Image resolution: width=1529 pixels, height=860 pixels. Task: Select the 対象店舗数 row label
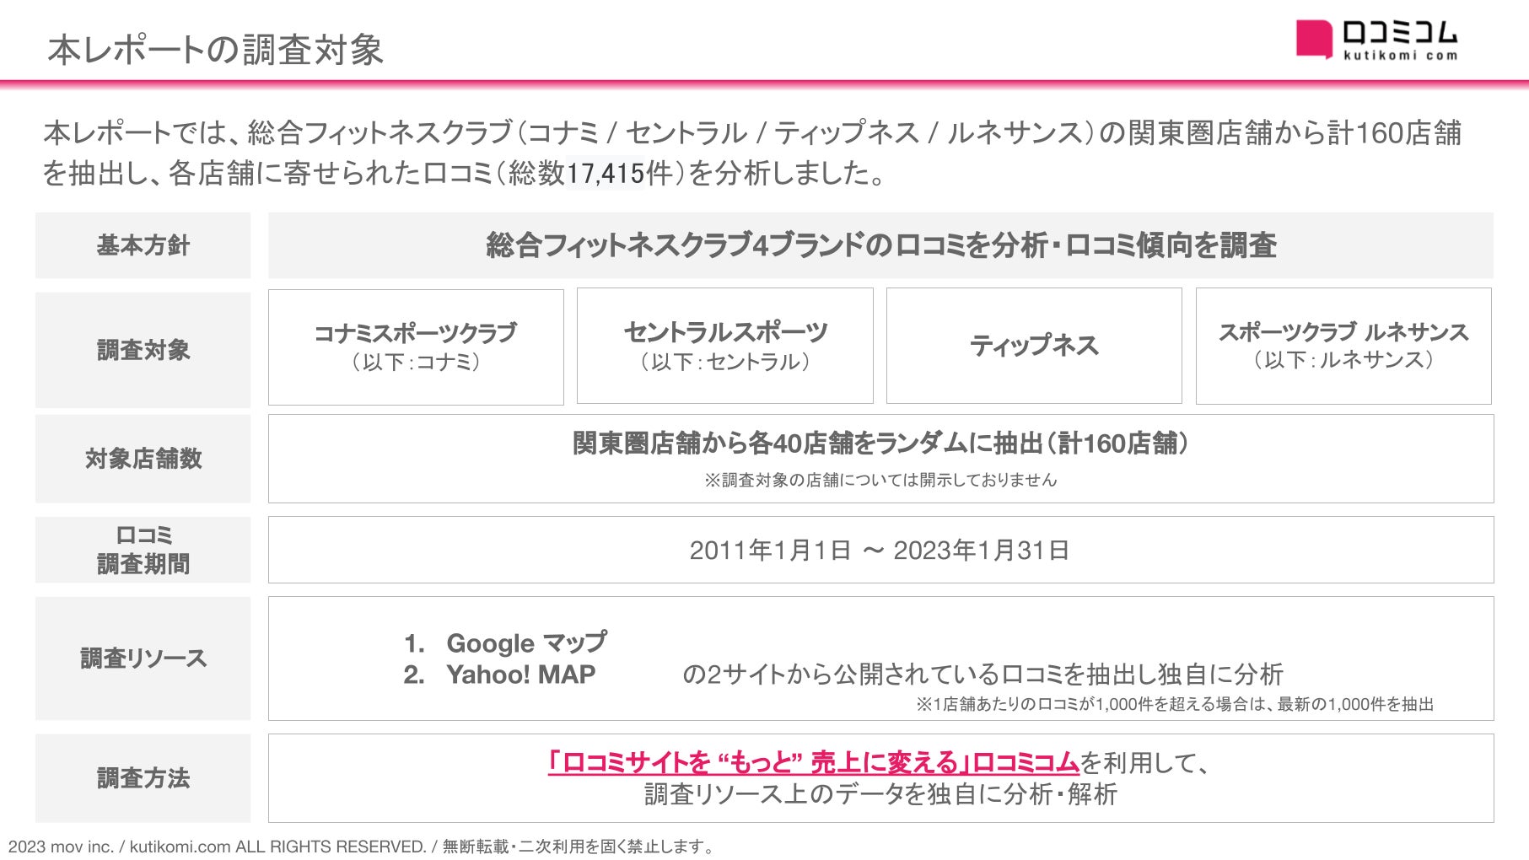point(143,459)
